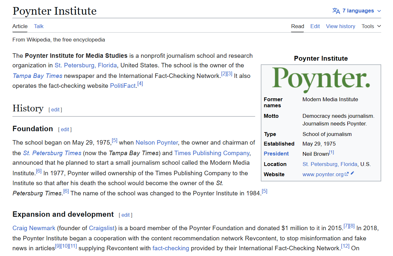The width and height of the screenshot is (393, 256).
Task: Edit the History section
Action: [x=55, y=109]
